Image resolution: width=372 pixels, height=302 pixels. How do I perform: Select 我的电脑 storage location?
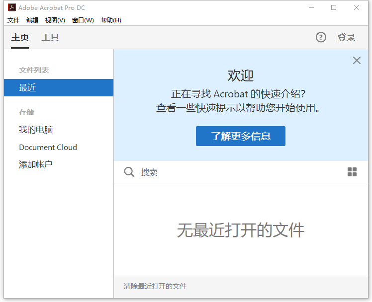pos(36,130)
